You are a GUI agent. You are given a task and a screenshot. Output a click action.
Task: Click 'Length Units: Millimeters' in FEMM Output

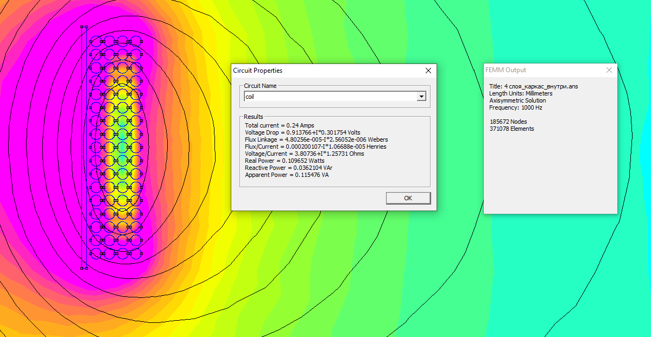(521, 93)
